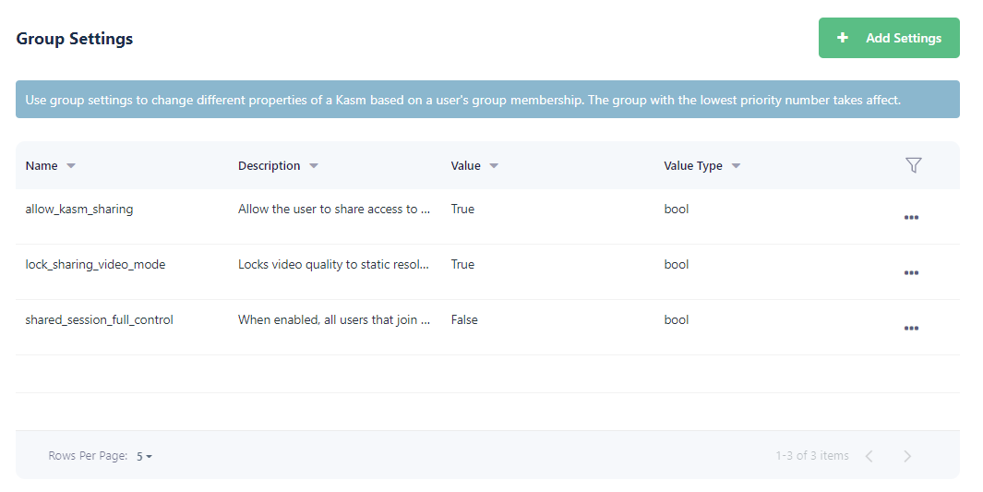Click the truncated description starting 'Locks video quality'
The image size is (983, 492).
click(333, 265)
